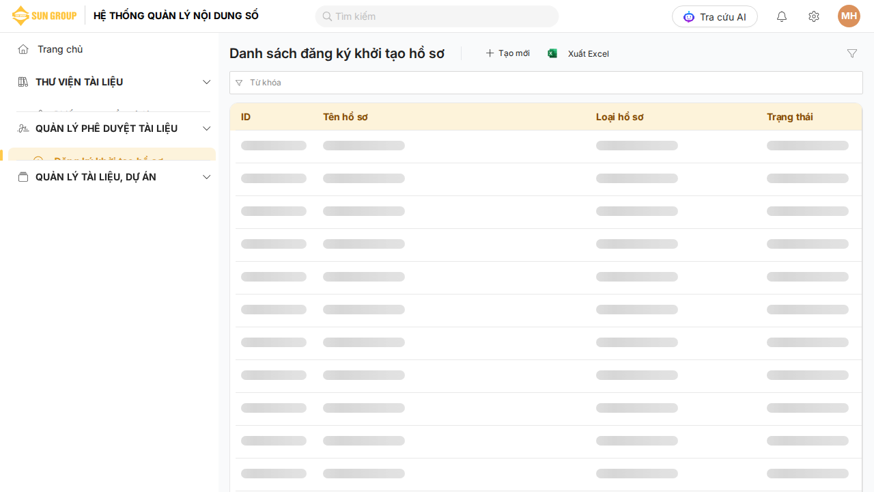Screen dimensions: 874x492
Task: Click the Xuất Excel button label
Action: (588, 54)
